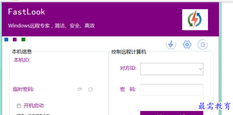Enable the 开机启动 checkbox
The height and width of the screenshot is (115, 233).
pos(19,106)
